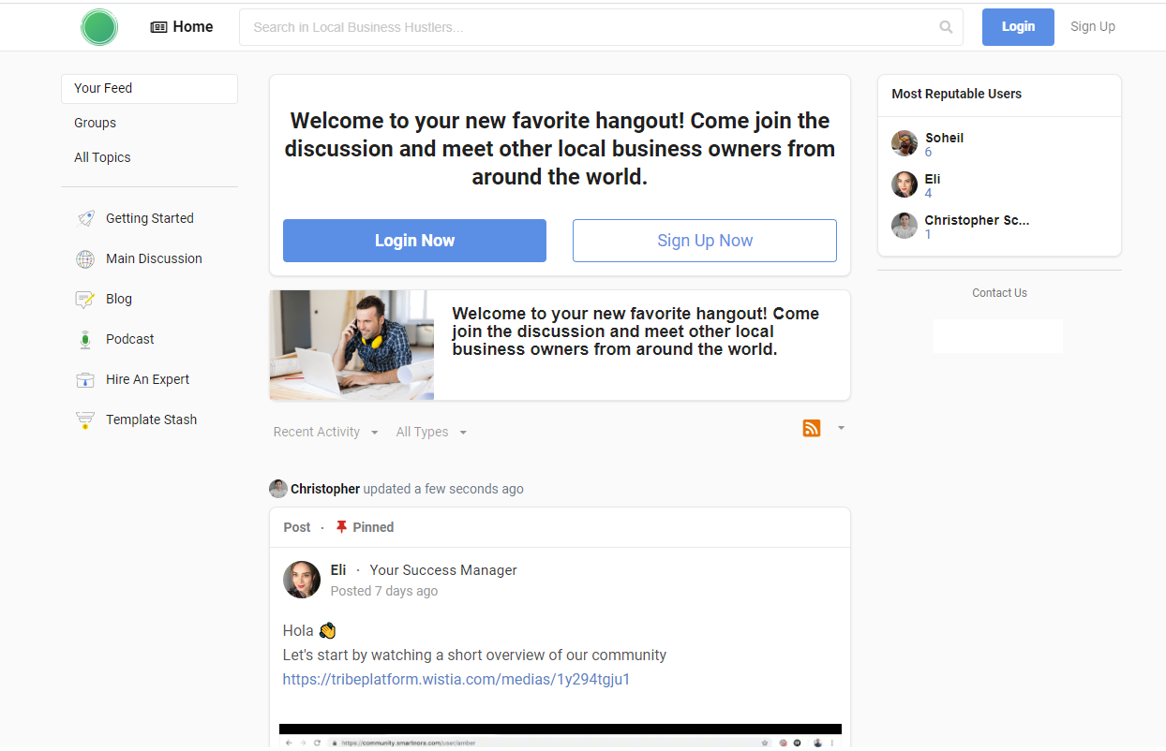Click the Podcast microphone icon
Image resolution: width=1166 pixels, height=751 pixels.
click(x=85, y=340)
